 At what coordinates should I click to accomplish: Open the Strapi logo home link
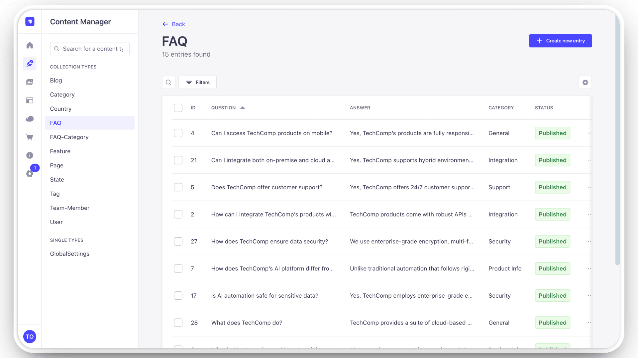(x=30, y=22)
